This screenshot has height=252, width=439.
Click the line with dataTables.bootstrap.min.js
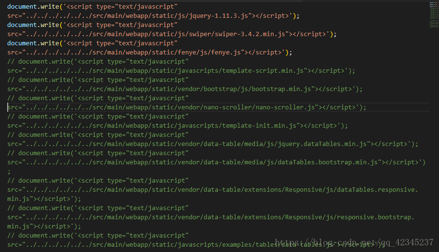(217, 162)
